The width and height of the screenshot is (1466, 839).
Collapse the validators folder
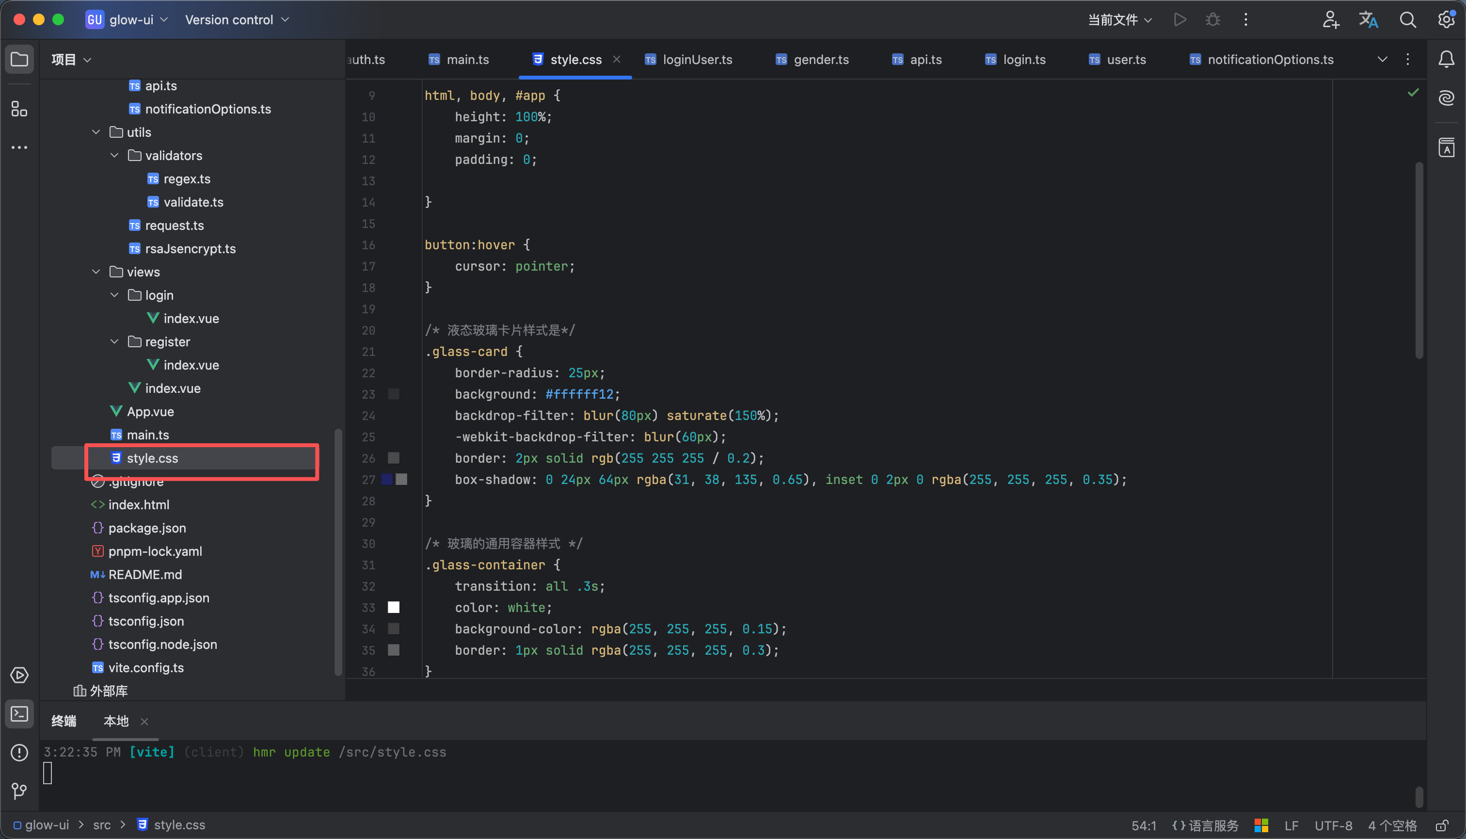tap(114, 156)
